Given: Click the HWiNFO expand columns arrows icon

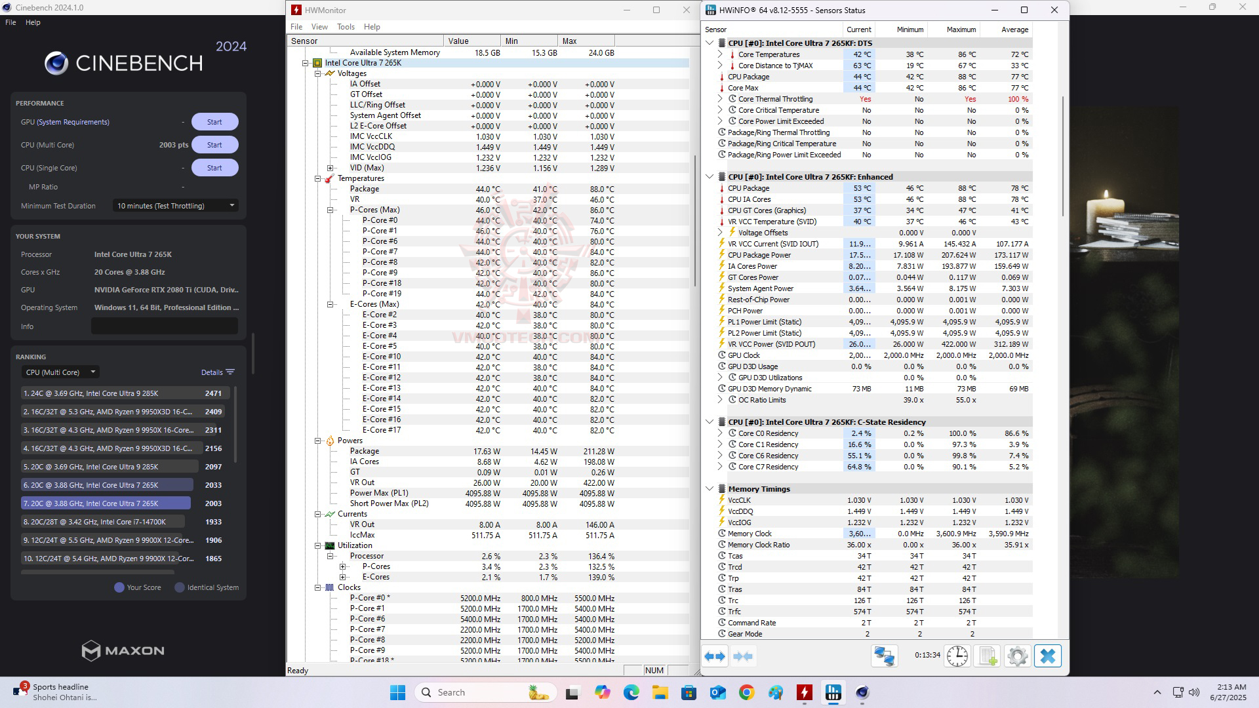Looking at the screenshot, I should tap(715, 656).
